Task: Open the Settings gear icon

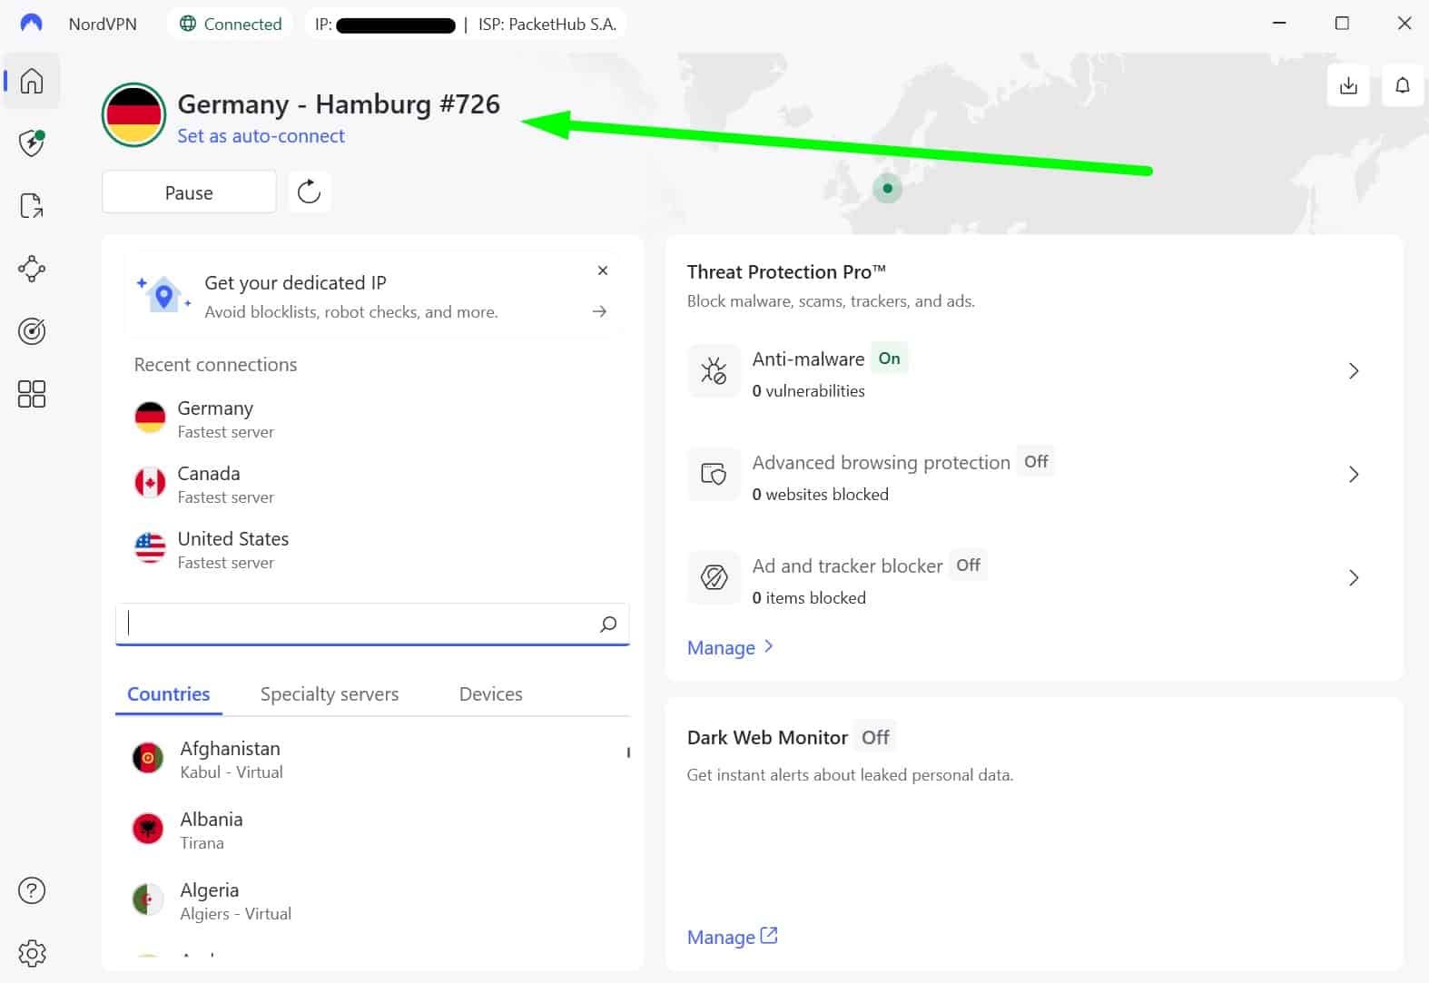Action: pyautogui.click(x=32, y=953)
